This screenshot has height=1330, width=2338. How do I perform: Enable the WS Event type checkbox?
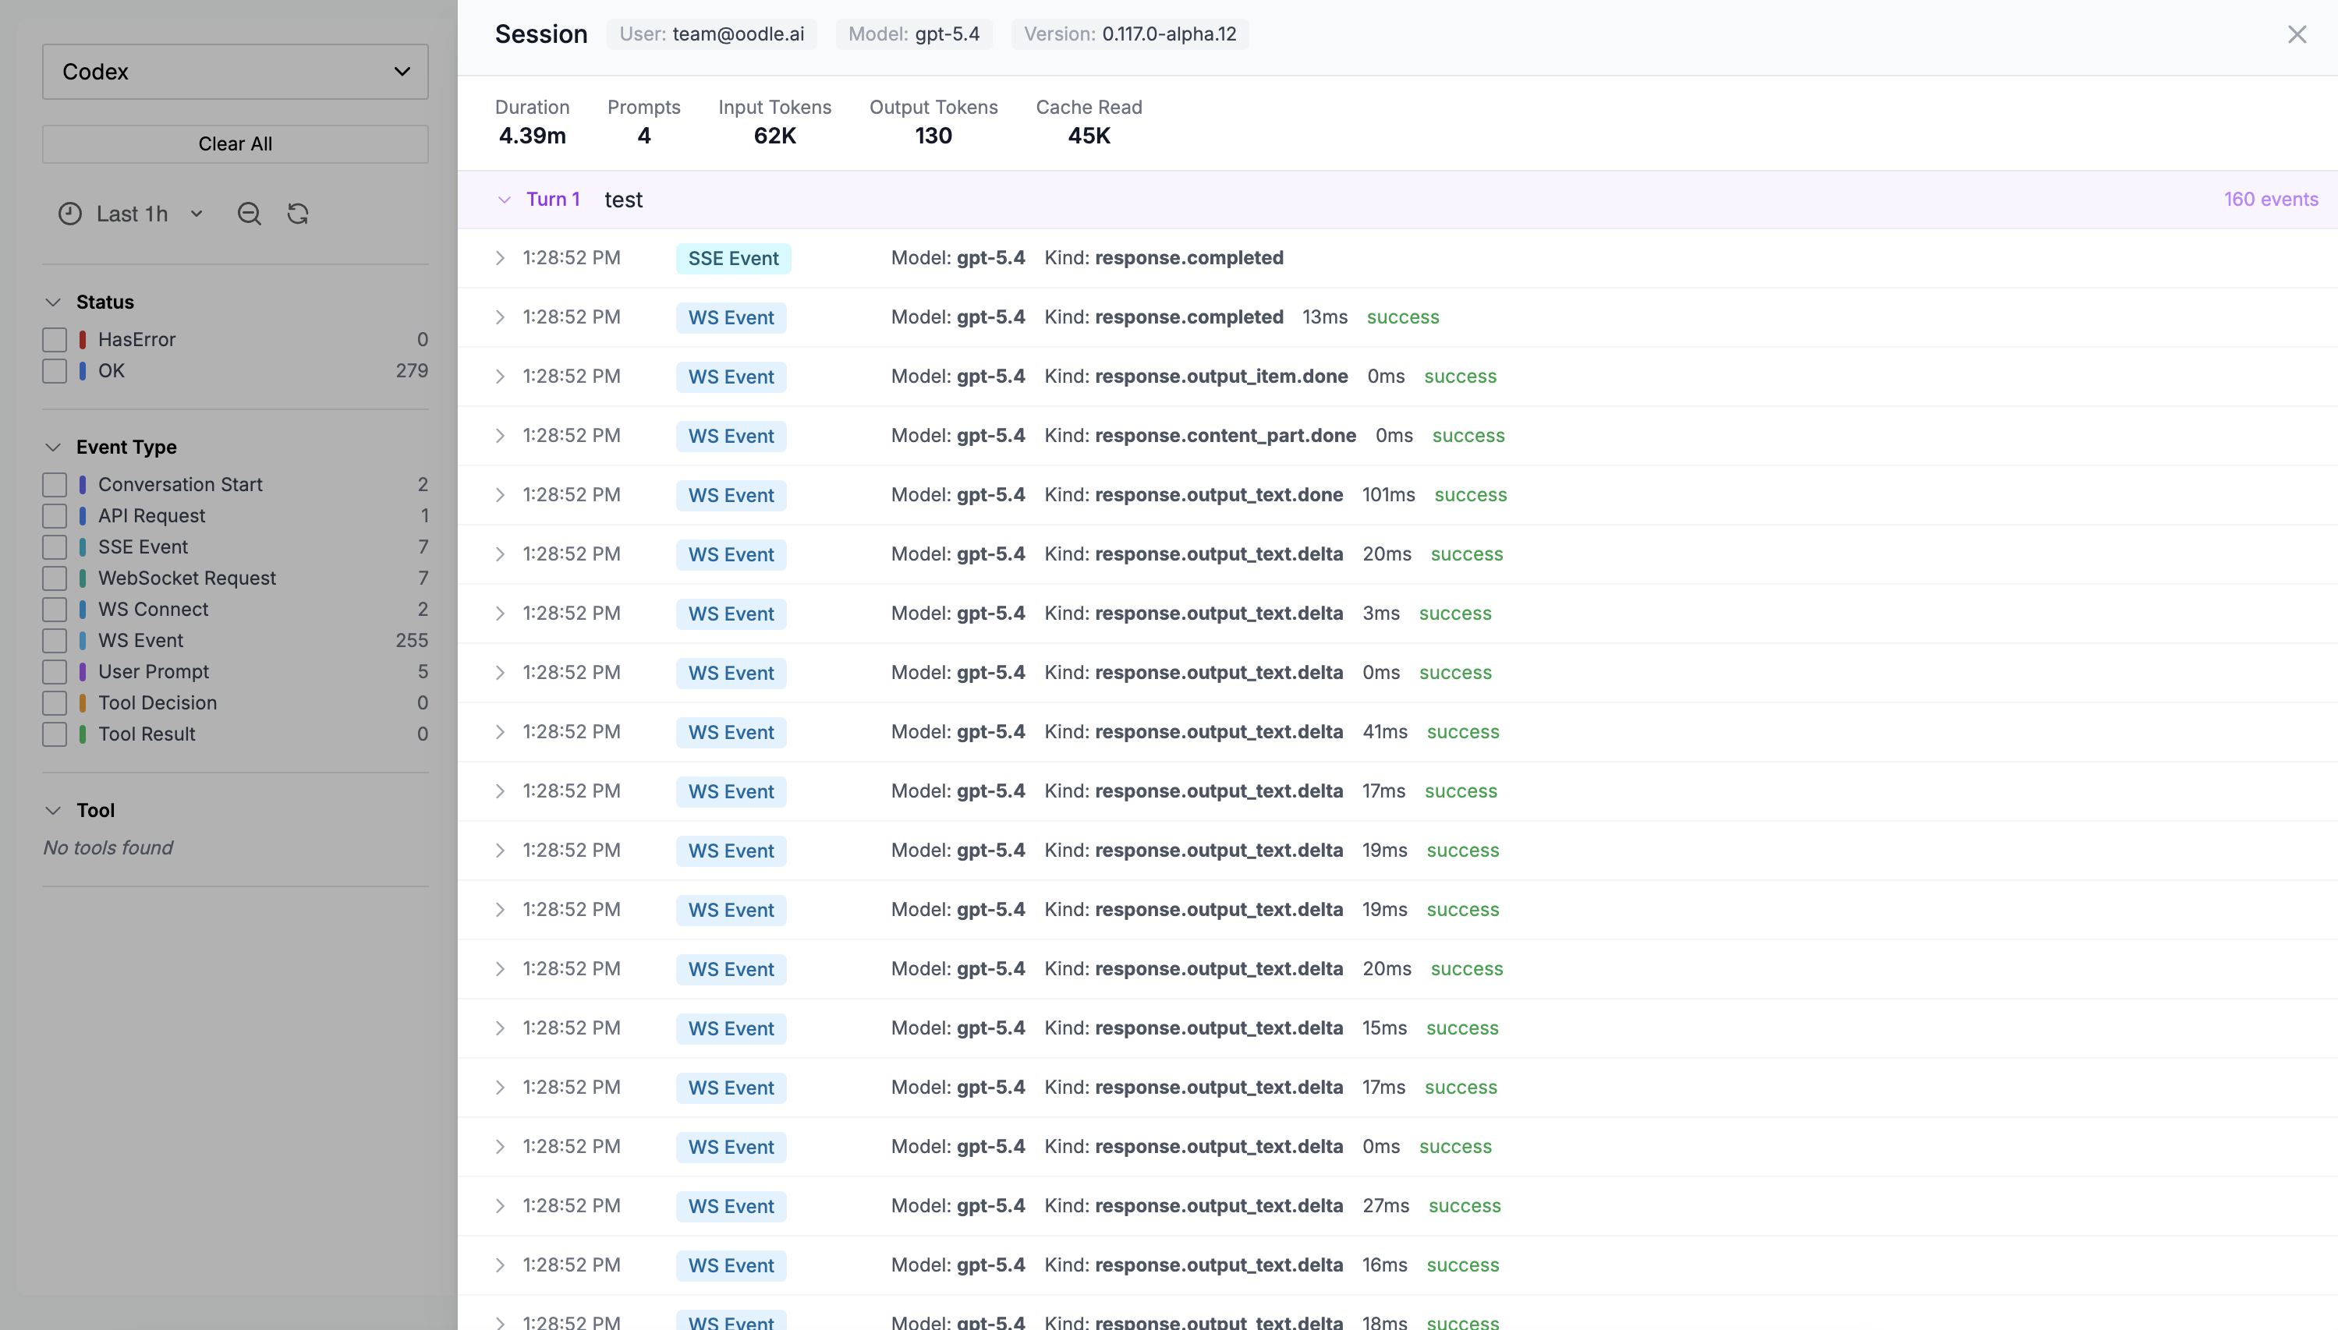pyautogui.click(x=55, y=640)
